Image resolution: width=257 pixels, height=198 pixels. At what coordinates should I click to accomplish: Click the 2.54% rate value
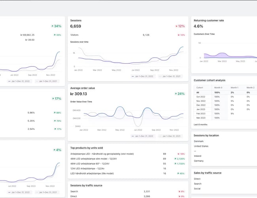pyautogui.click(x=31, y=129)
